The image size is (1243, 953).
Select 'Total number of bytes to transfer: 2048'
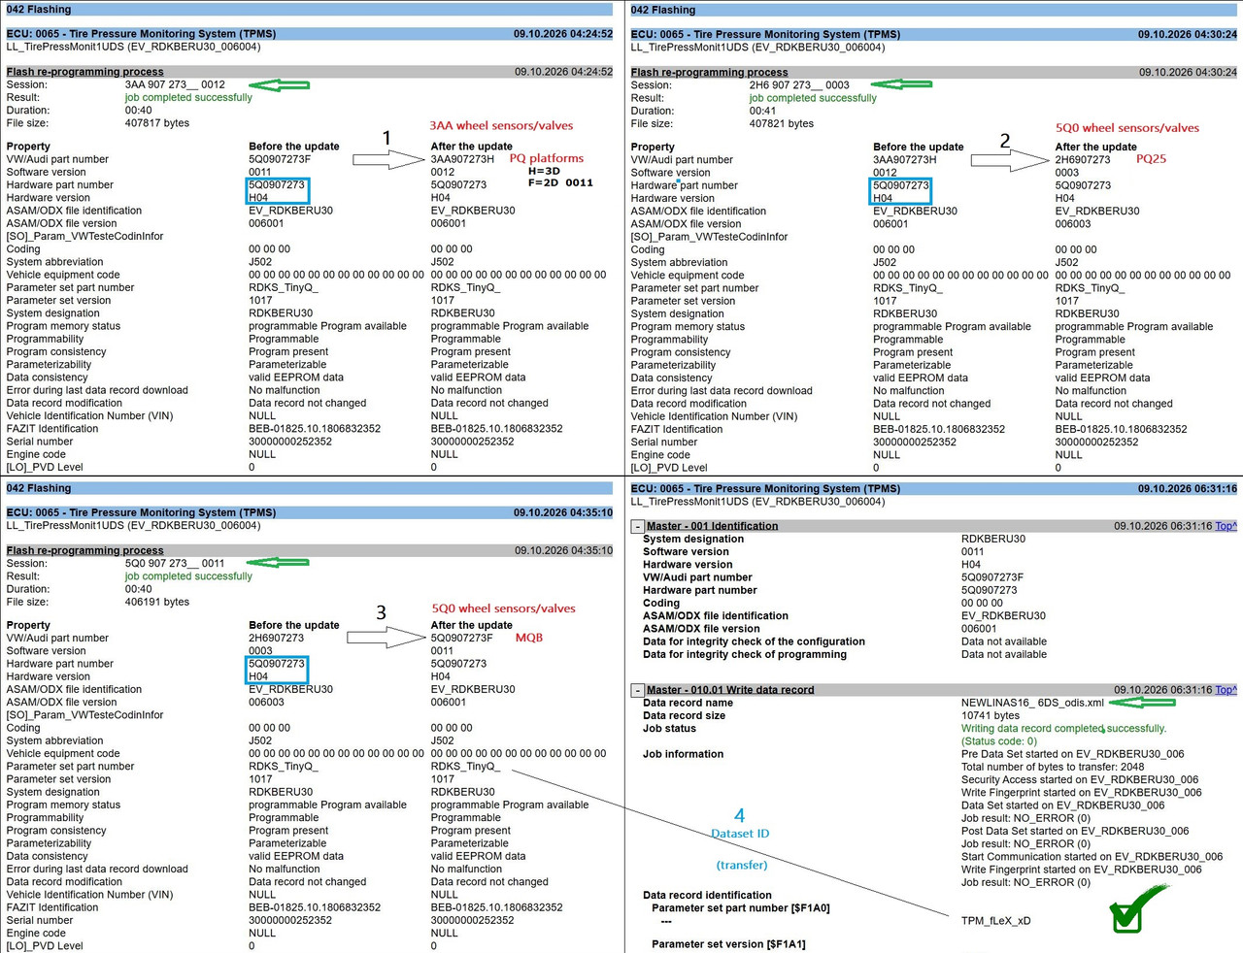(1053, 768)
